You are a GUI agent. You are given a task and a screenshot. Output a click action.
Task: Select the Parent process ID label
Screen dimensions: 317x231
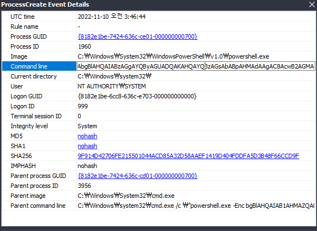pos(34,186)
